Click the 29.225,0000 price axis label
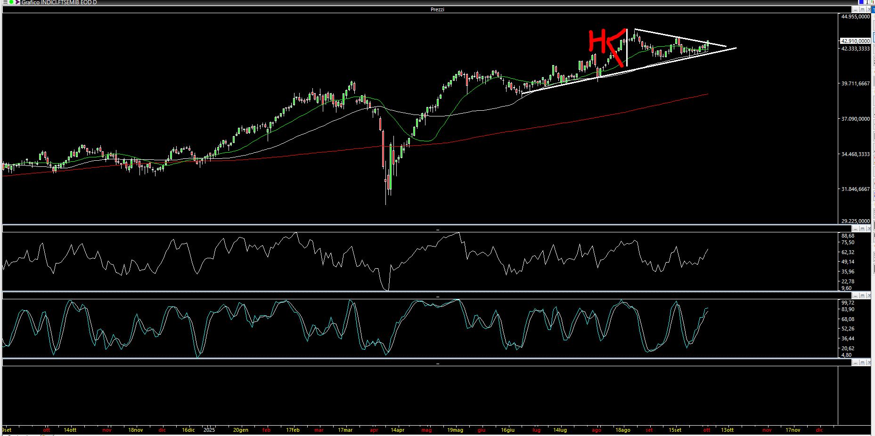Viewport: 875px width, 436px height. 856,221
